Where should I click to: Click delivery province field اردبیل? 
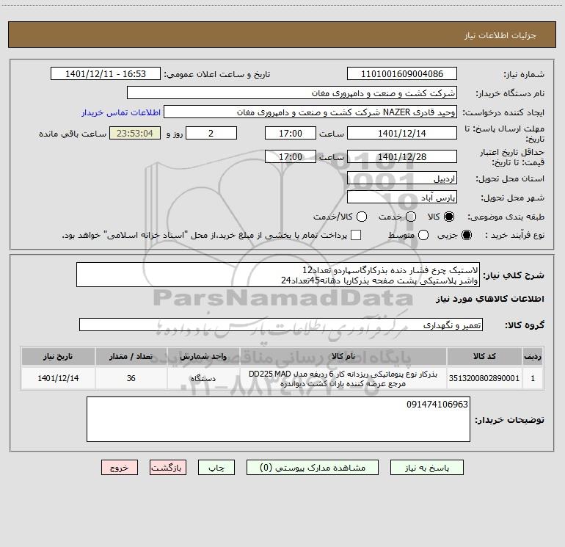click(x=402, y=178)
